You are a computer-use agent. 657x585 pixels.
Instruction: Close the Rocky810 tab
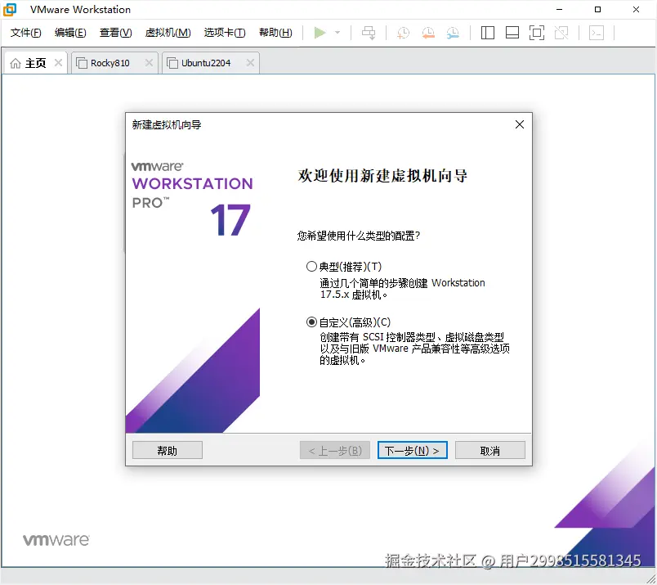[149, 63]
